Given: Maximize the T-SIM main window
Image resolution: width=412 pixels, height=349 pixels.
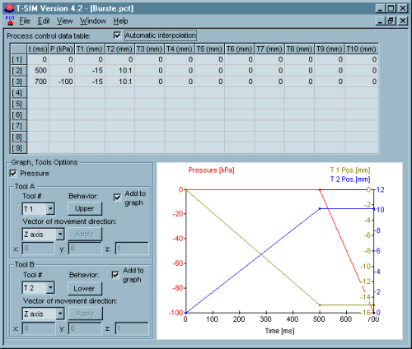Looking at the screenshot, I should point(391,8).
